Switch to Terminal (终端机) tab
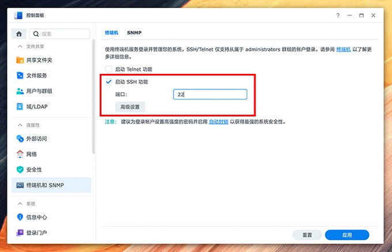392x252 pixels. coord(111,33)
